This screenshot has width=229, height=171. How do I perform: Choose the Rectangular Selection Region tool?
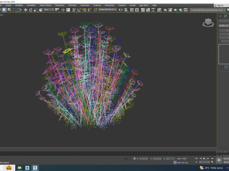pyautogui.click(x=14, y=10)
